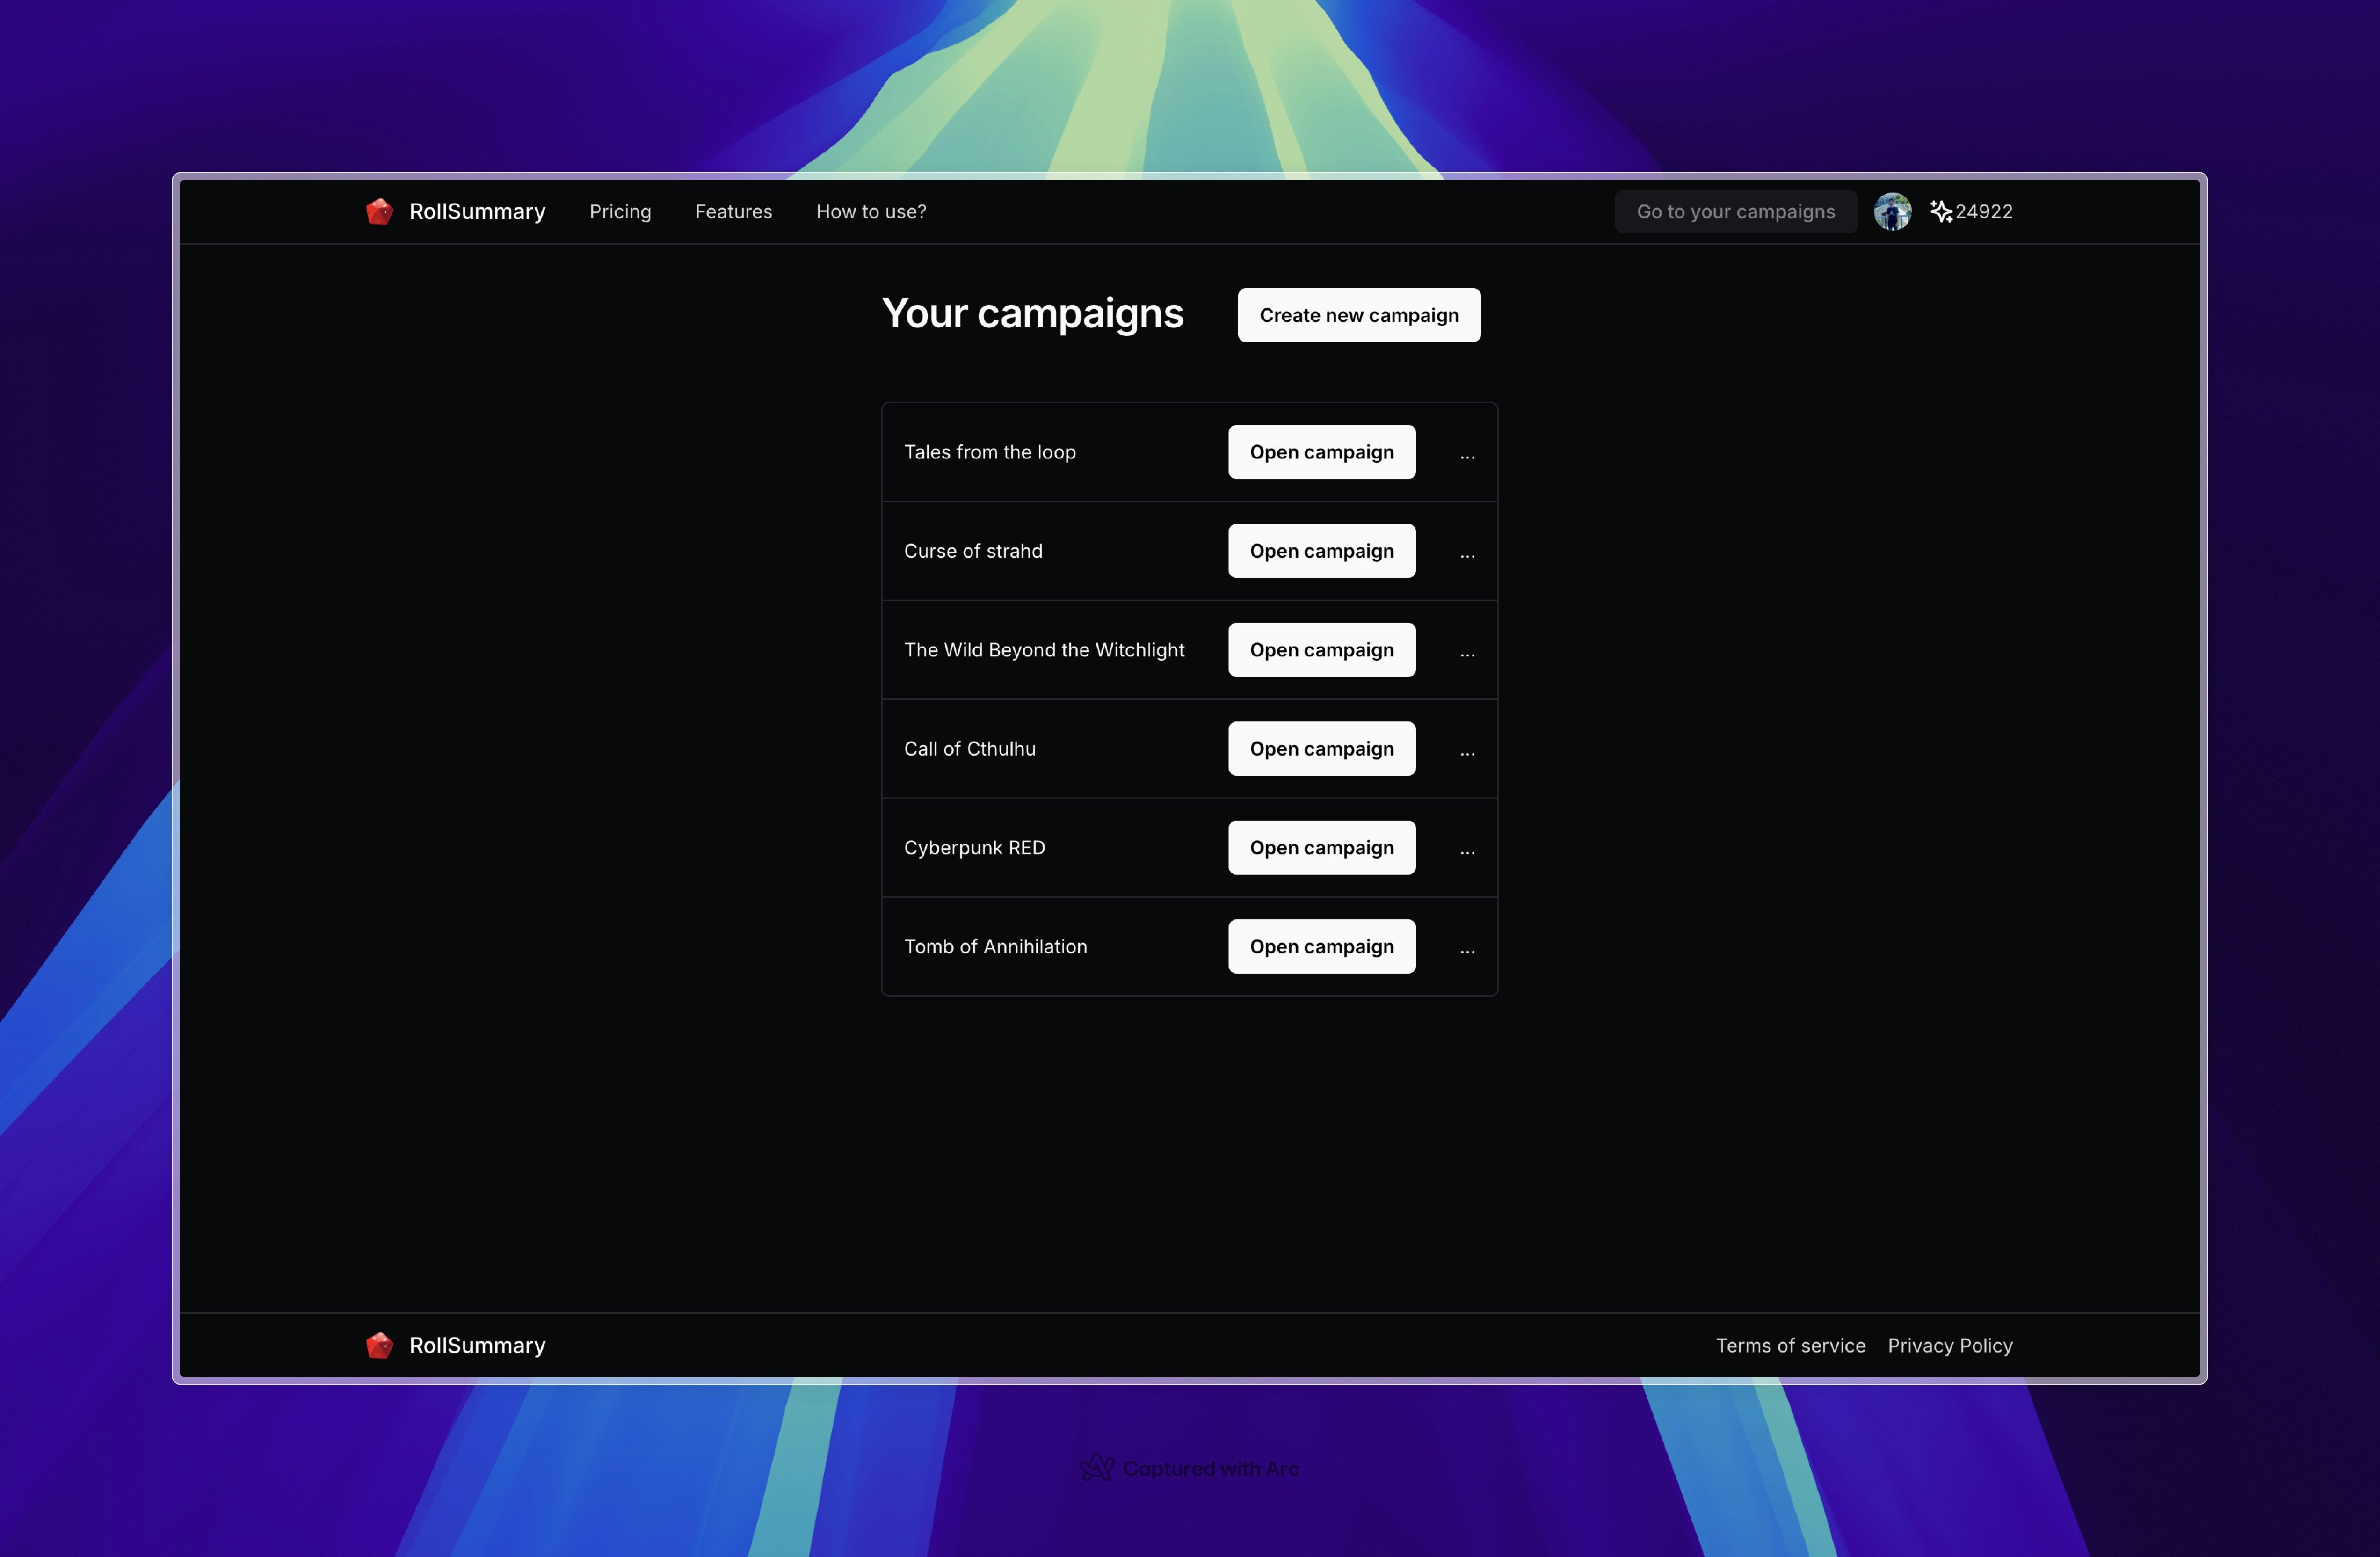The width and height of the screenshot is (2380, 1557).
Task: View the Privacy Policy link
Action: pyautogui.click(x=1949, y=1345)
